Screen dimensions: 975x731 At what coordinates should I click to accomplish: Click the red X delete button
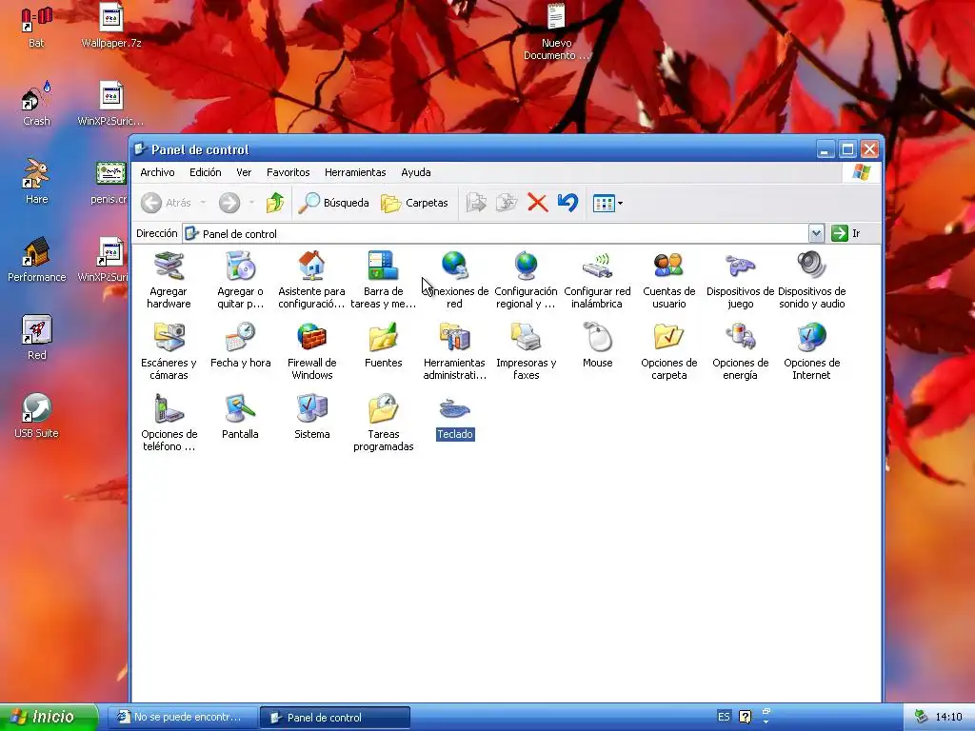tap(537, 203)
